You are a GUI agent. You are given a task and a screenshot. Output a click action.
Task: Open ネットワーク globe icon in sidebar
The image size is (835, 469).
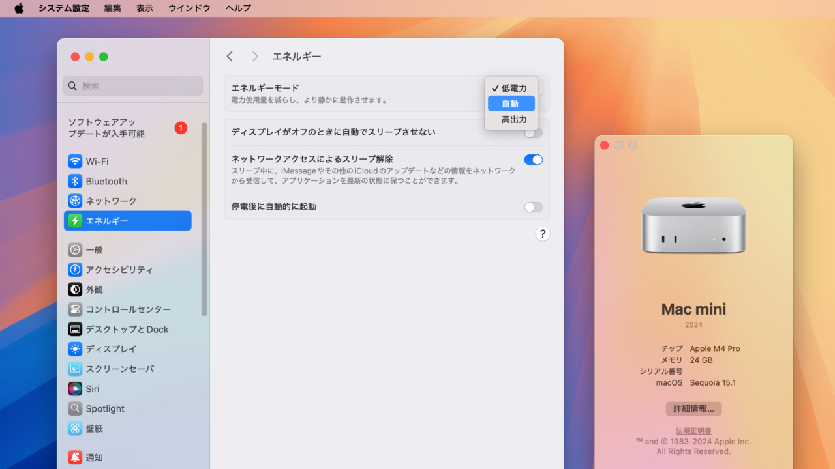coord(75,201)
